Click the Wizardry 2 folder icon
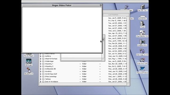The height and width of the screenshot is (95, 170). (x=43, y=66)
